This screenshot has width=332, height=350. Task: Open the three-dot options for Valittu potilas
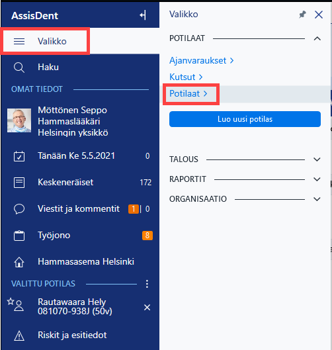click(147, 284)
